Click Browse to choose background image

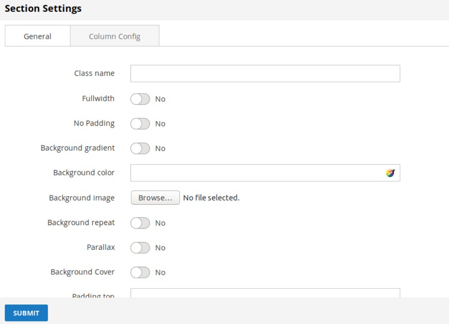(x=155, y=198)
